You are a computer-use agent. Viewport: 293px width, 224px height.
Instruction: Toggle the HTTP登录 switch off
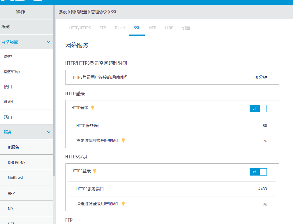pyautogui.click(x=258, y=109)
